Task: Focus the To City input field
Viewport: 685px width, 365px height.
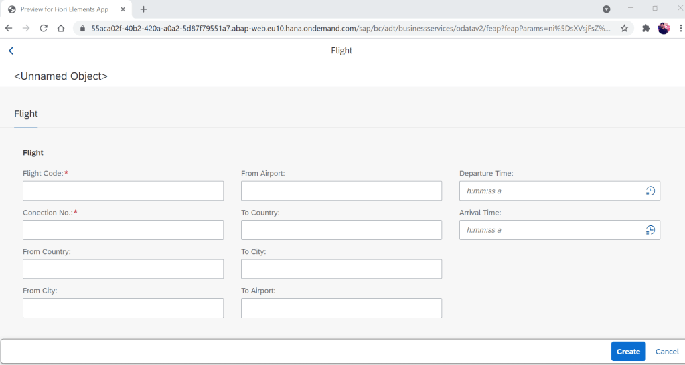Action: pyautogui.click(x=341, y=269)
